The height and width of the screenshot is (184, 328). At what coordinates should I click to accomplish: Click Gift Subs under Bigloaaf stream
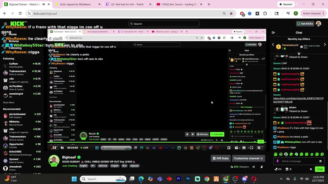coord(221,158)
